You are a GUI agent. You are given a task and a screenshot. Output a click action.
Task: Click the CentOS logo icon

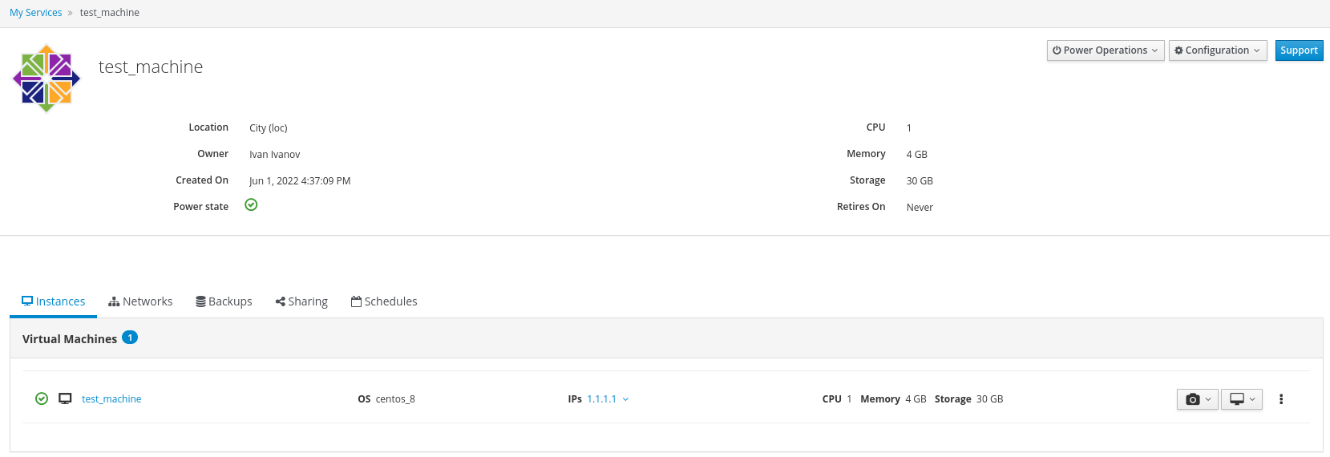click(46, 79)
